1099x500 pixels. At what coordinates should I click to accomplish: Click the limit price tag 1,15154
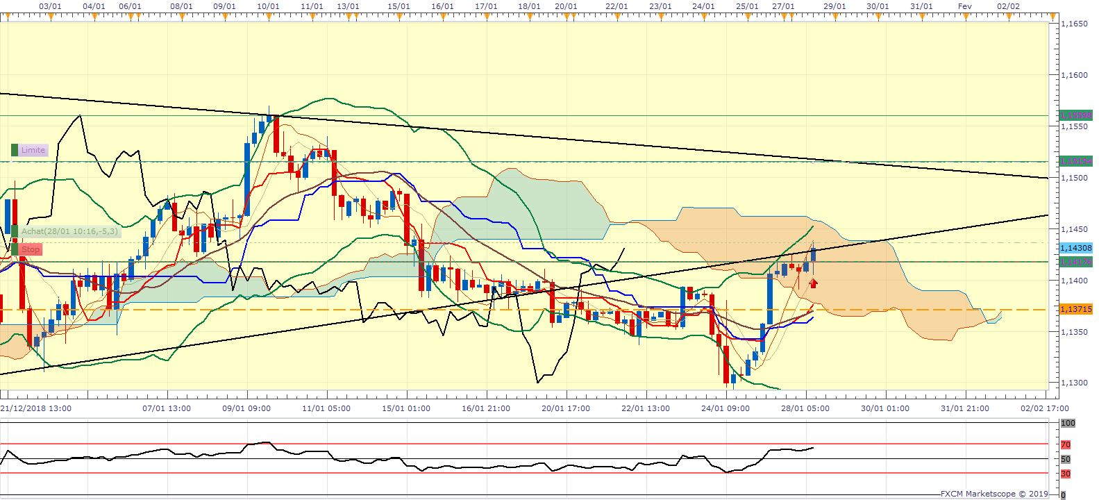pyautogui.click(x=1075, y=161)
